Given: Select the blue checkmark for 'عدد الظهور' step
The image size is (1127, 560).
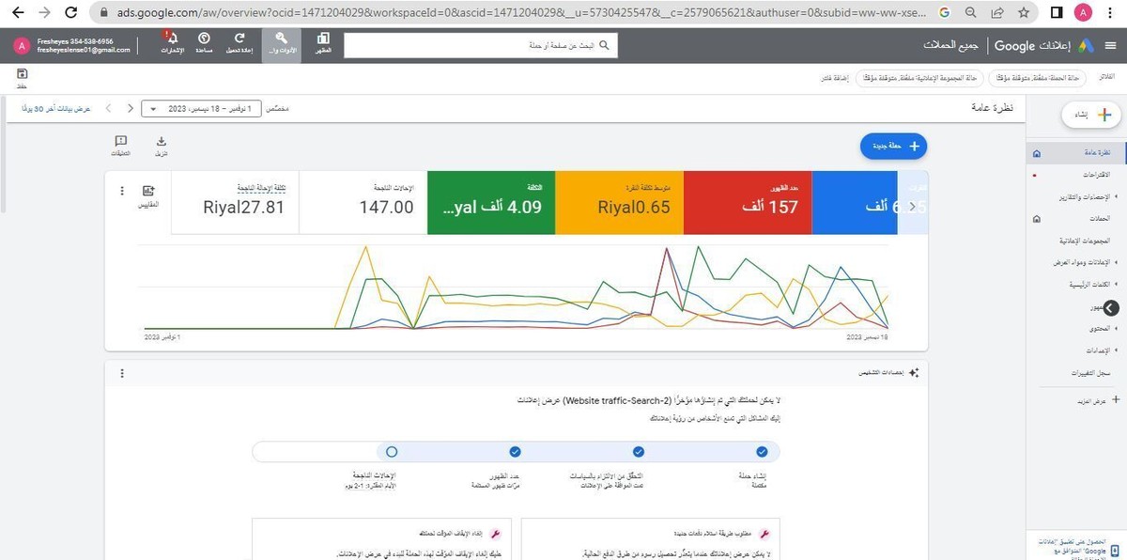Looking at the screenshot, I should click(x=515, y=451).
